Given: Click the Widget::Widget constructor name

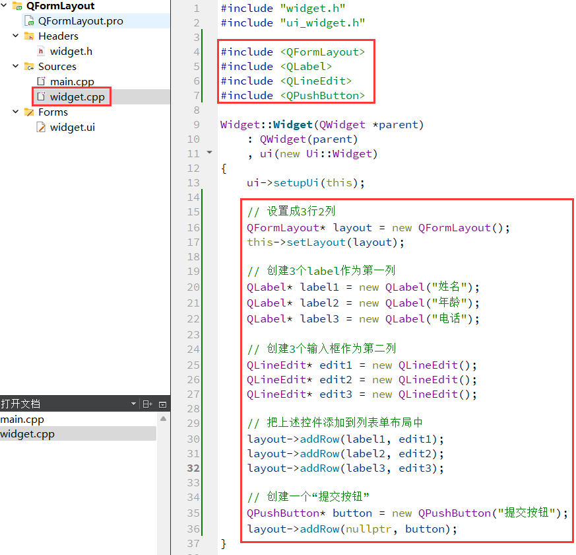Looking at the screenshot, I should 293,125.
